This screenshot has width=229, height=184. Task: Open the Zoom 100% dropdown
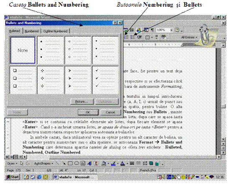tap(171, 30)
